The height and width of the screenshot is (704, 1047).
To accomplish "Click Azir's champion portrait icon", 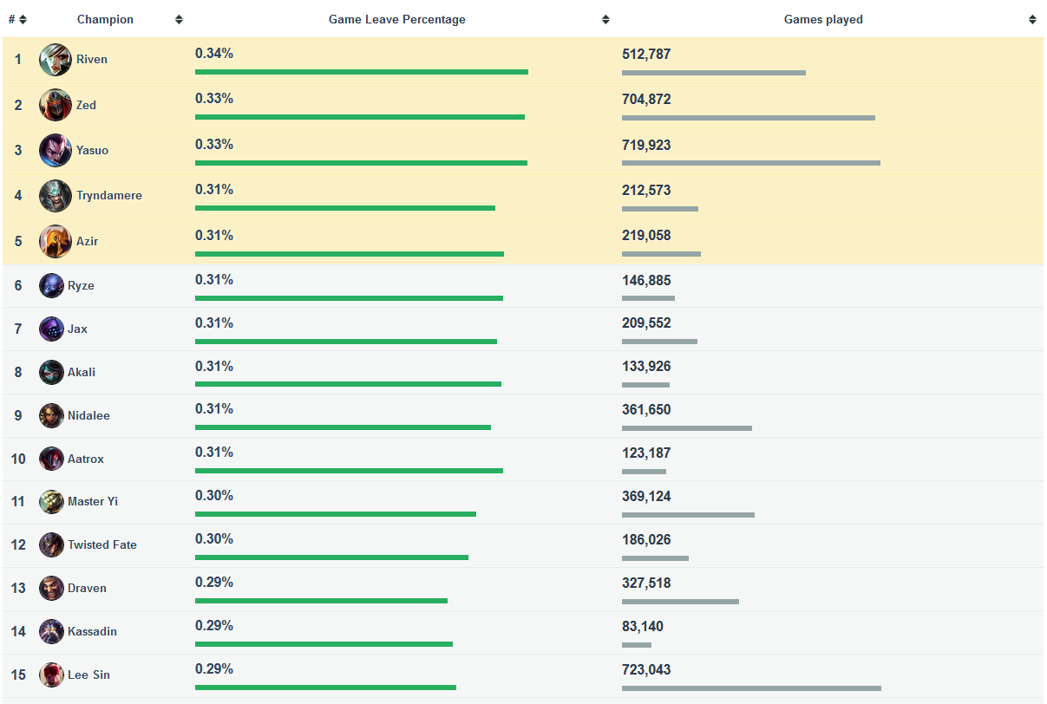I will click(x=55, y=241).
